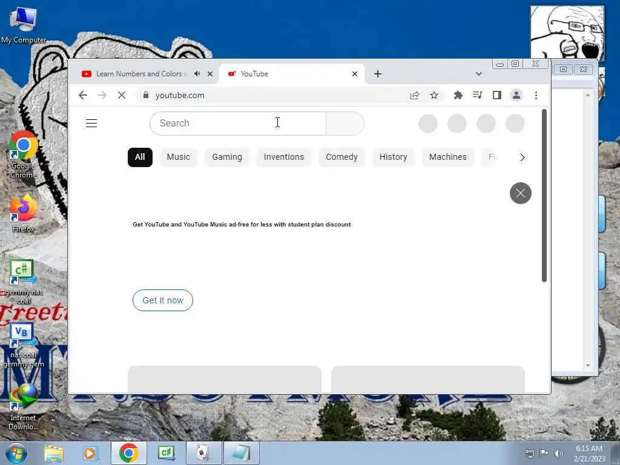This screenshot has width=620, height=465.
Task: Click the Chrome taskbar button
Action: pyautogui.click(x=128, y=453)
